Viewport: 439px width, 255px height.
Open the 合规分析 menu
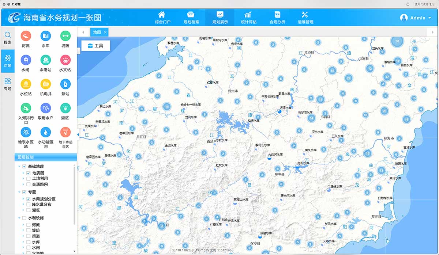tap(277, 18)
